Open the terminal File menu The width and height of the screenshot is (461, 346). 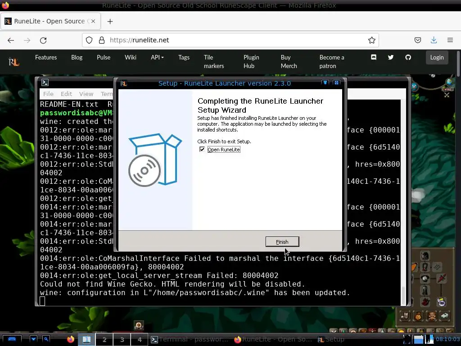pyautogui.click(x=48, y=94)
